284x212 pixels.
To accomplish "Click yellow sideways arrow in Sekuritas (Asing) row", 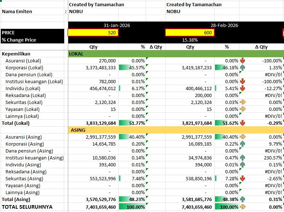I will 243,178.
